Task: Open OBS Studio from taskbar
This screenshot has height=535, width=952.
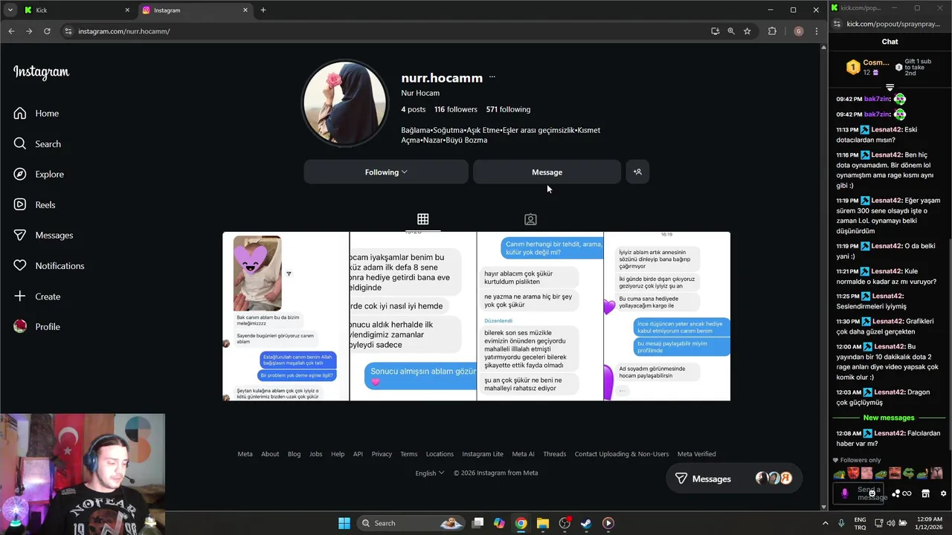Action: [x=565, y=523]
